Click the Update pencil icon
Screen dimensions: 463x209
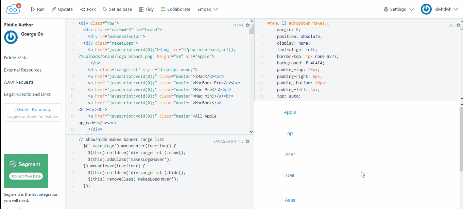pyautogui.click(x=54, y=9)
